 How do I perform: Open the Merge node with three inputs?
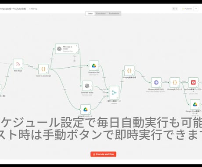(x=114, y=93)
